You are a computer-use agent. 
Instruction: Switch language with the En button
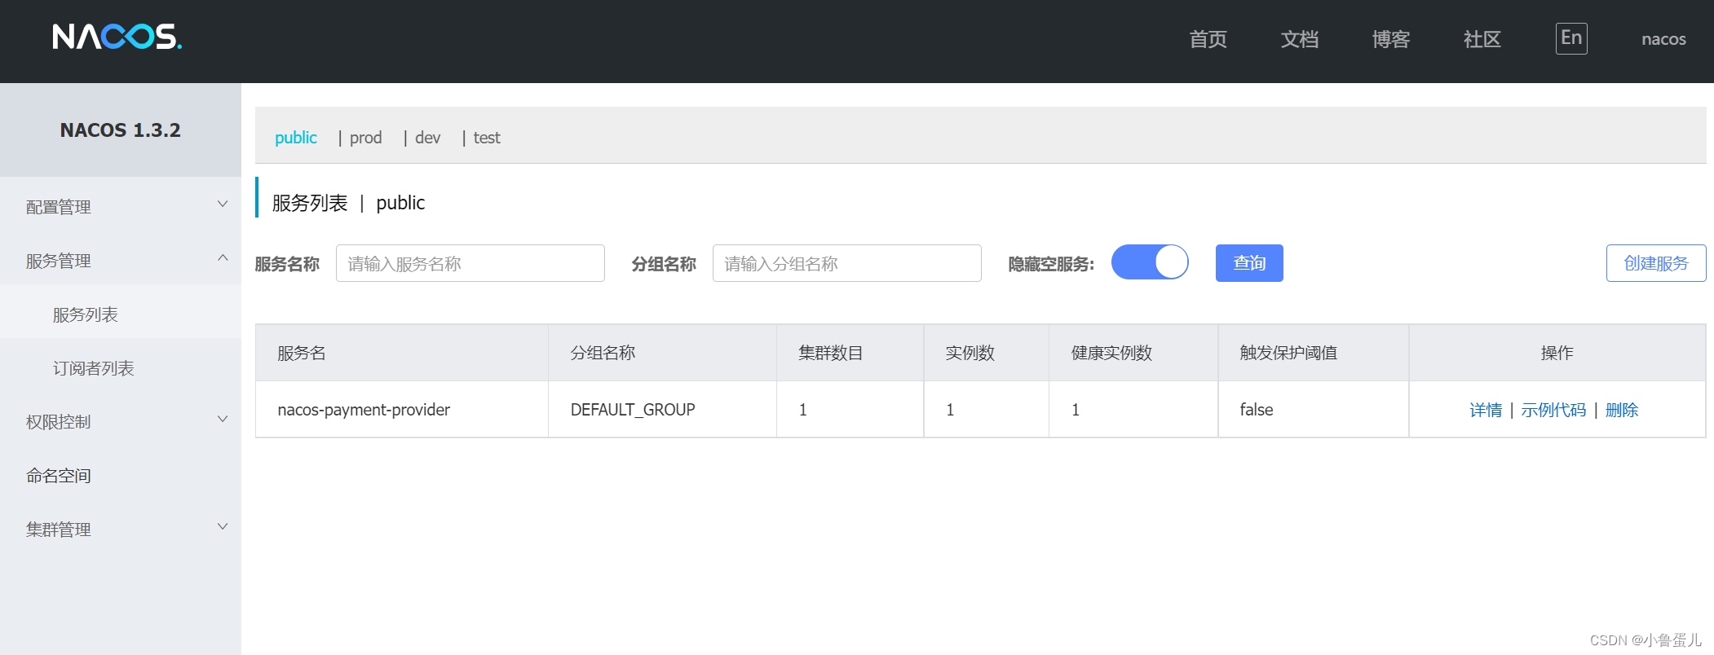click(1571, 38)
